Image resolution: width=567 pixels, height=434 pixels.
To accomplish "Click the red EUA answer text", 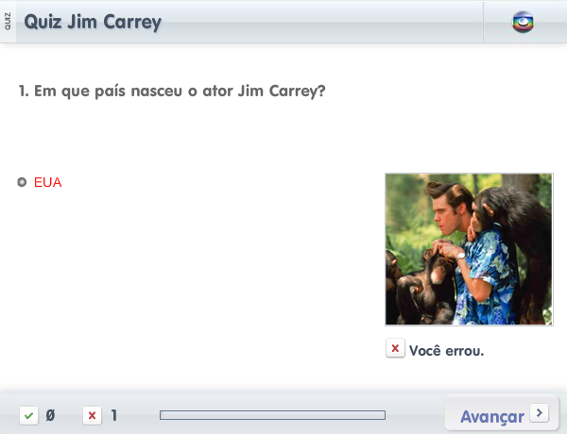I will click(48, 182).
